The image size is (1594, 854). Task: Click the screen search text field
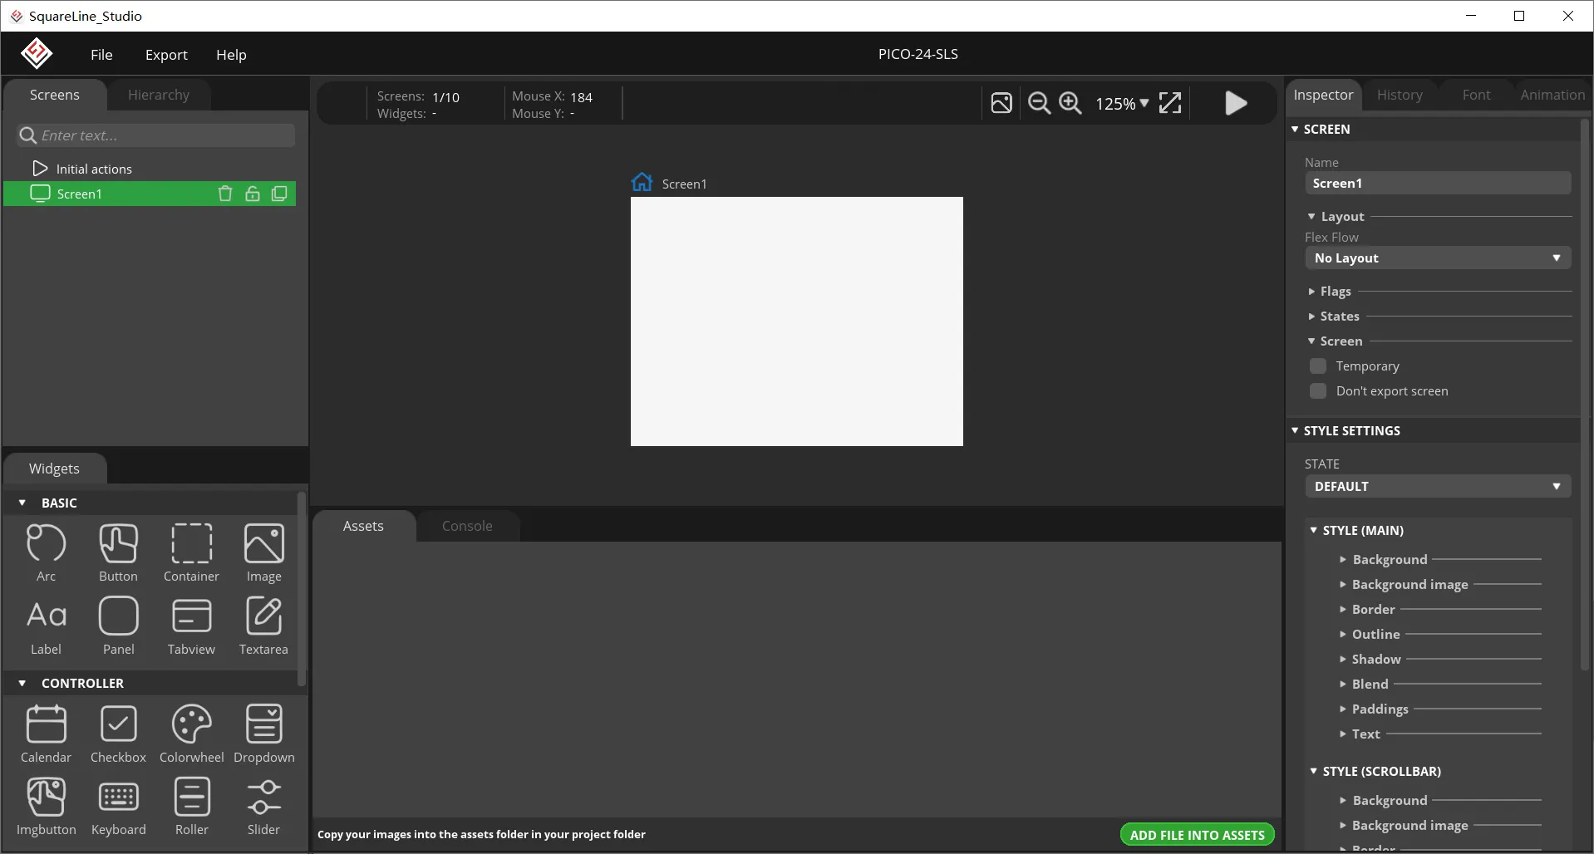click(x=165, y=135)
